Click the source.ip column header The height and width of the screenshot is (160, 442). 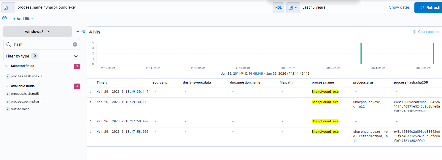pyautogui.click(x=160, y=82)
